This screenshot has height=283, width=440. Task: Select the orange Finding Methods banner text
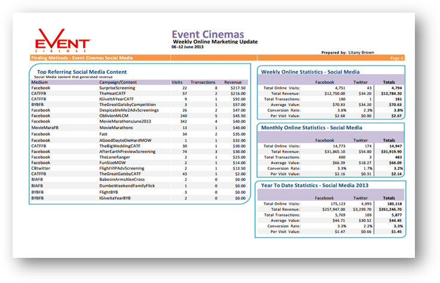click(81, 58)
